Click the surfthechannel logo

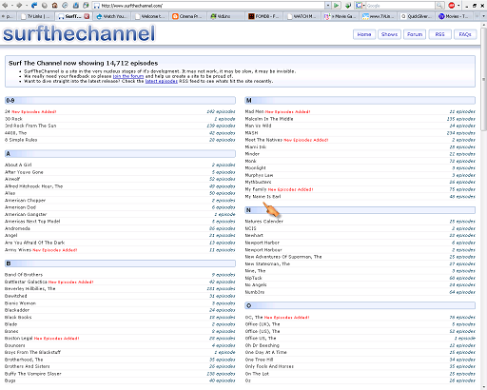(x=79, y=33)
